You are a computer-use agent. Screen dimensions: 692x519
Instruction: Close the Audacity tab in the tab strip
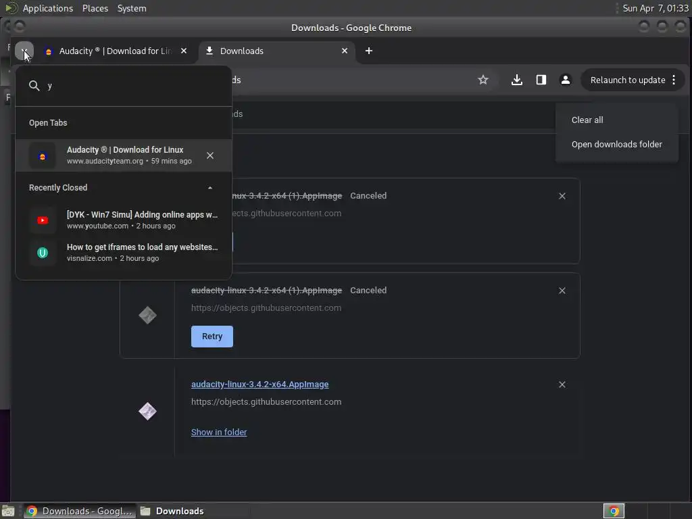click(184, 51)
